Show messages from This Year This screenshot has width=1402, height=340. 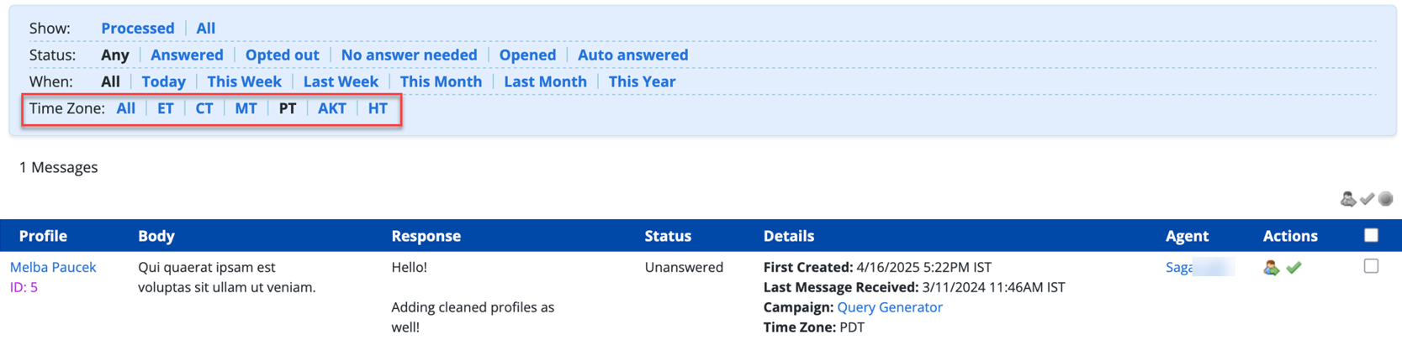642,81
